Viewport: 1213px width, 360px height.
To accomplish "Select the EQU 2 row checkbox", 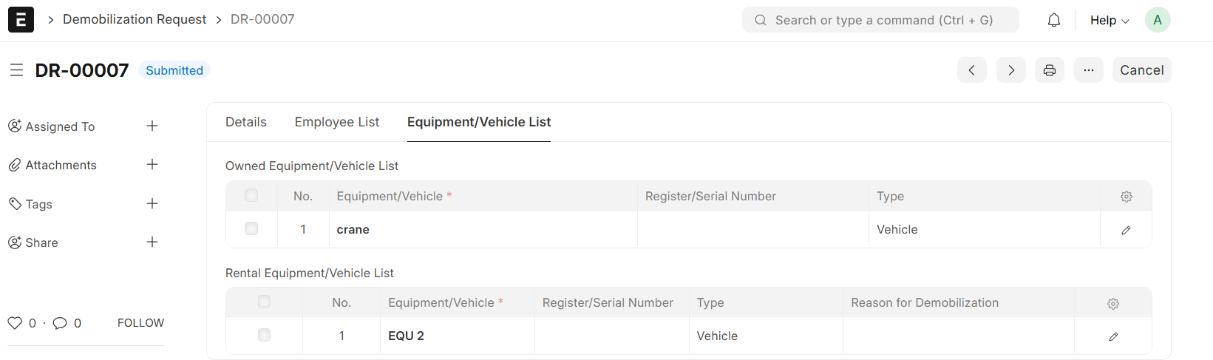I will pyautogui.click(x=264, y=335).
